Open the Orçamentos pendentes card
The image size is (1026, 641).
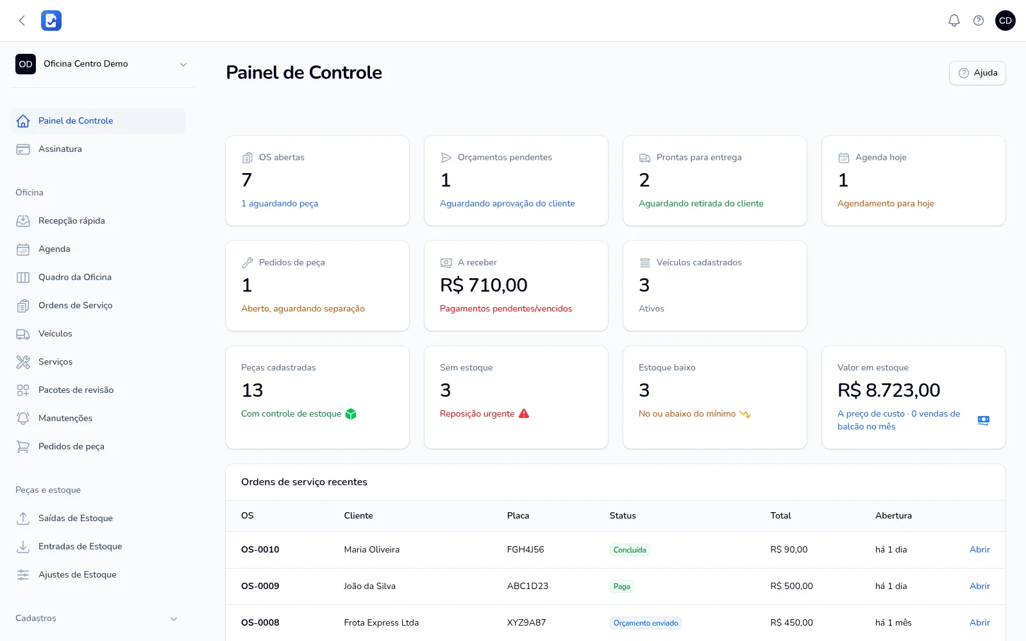(516, 181)
